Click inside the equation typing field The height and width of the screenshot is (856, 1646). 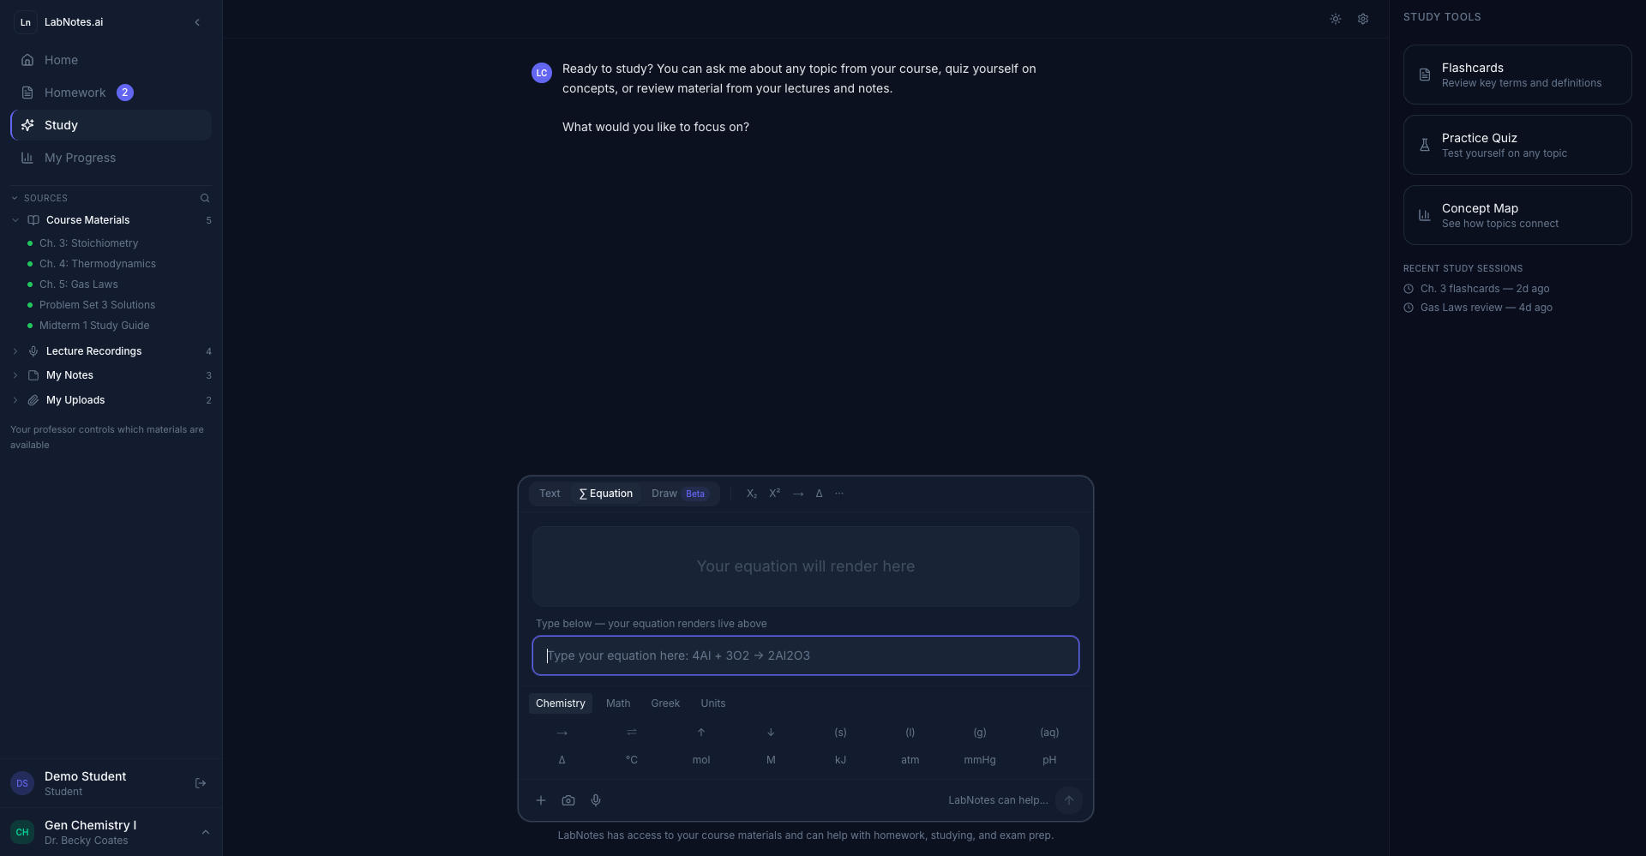click(805, 655)
